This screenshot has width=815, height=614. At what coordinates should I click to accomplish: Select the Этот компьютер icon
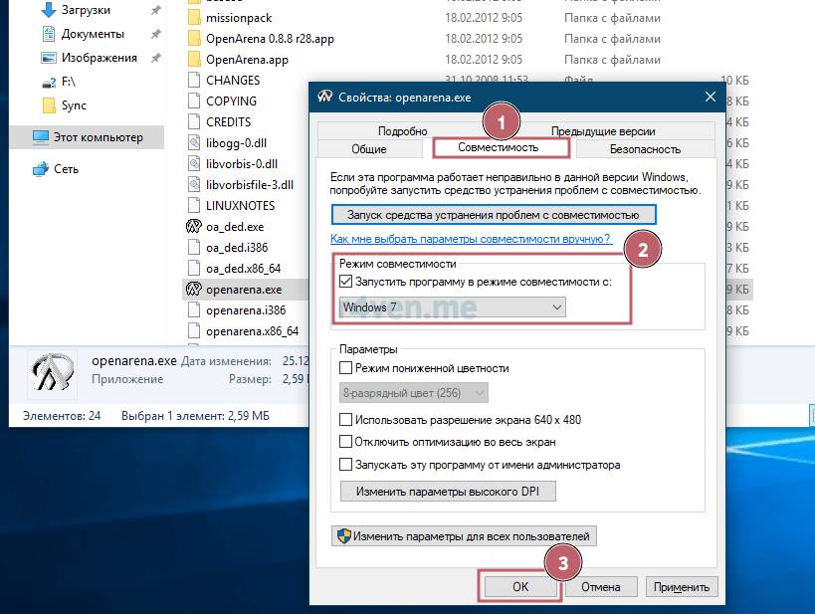coord(40,137)
